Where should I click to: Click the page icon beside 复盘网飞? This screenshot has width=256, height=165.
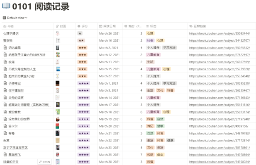point(5,155)
